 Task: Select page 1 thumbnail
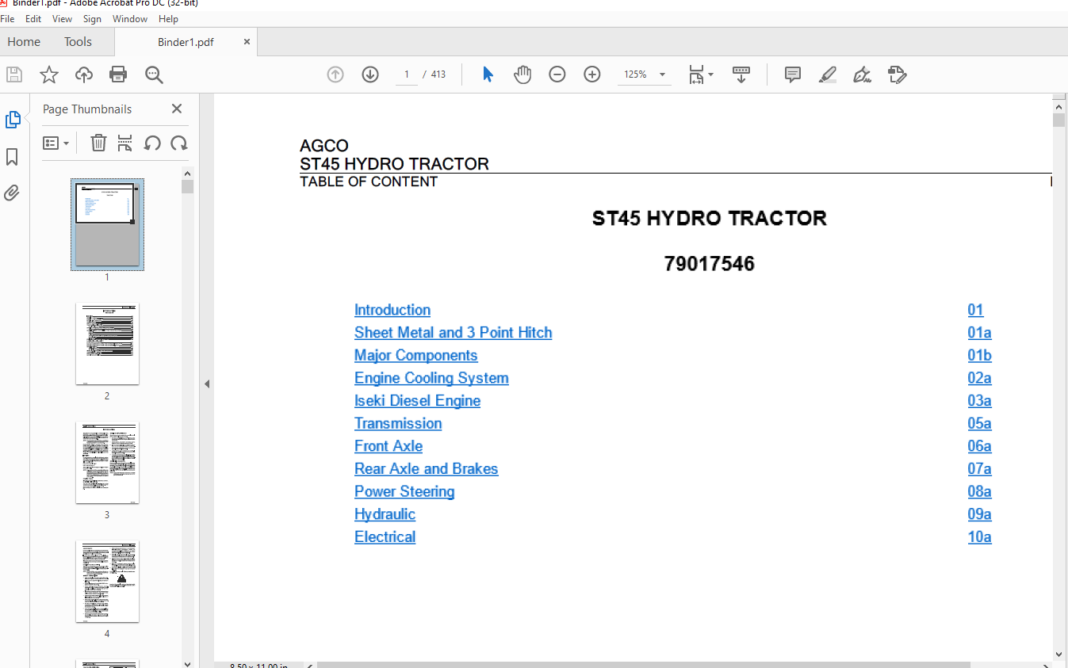click(x=107, y=224)
